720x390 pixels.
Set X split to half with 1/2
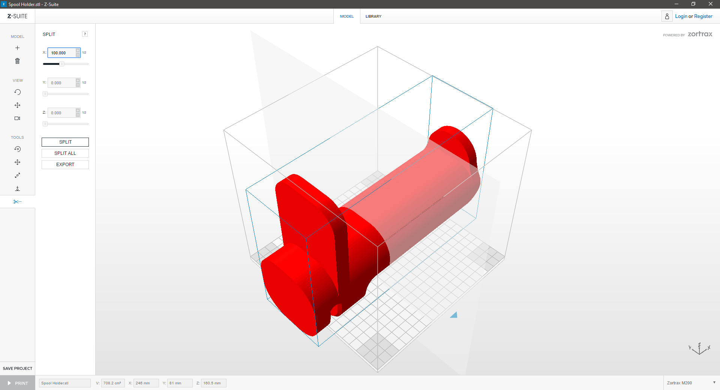(84, 53)
